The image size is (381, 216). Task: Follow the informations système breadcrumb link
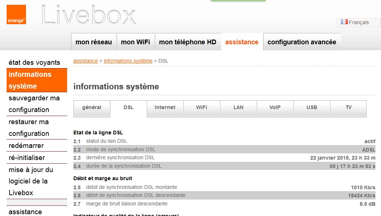(x=128, y=61)
